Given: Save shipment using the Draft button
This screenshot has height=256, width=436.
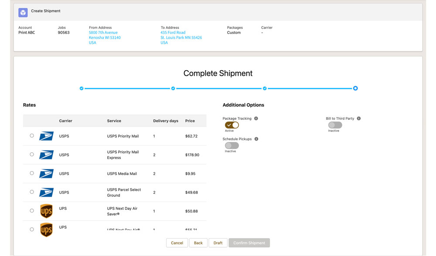Looking at the screenshot, I should coord(218,243).
